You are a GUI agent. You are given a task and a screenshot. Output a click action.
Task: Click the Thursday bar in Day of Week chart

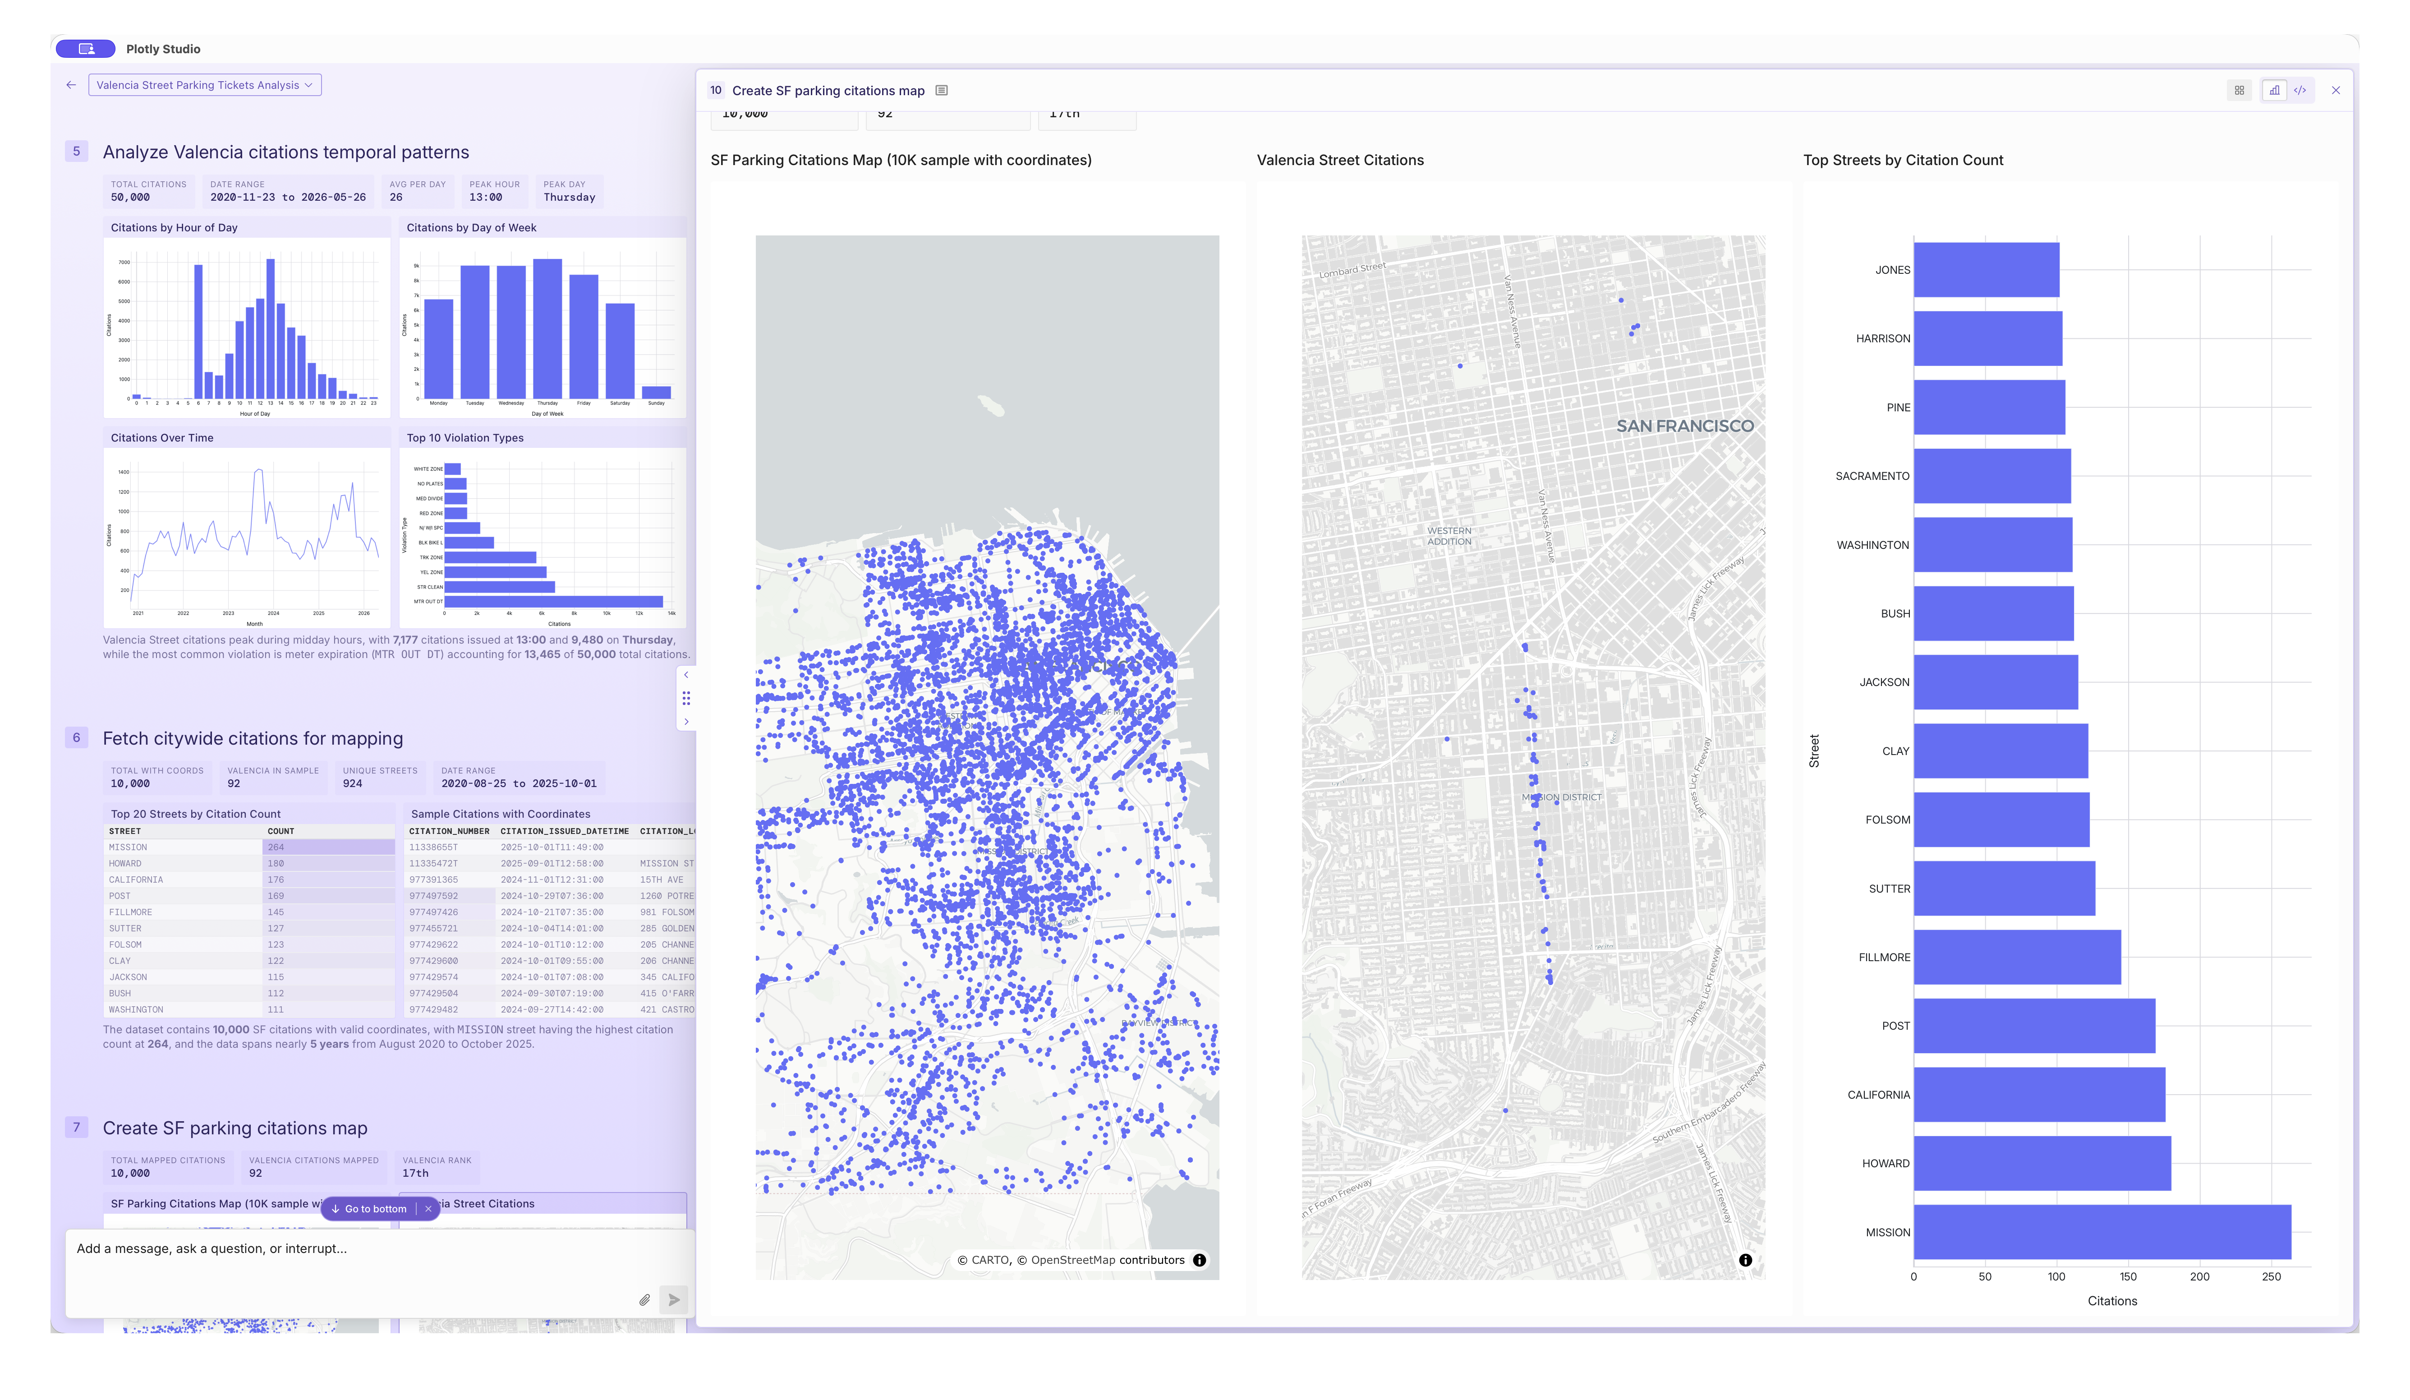548,328
